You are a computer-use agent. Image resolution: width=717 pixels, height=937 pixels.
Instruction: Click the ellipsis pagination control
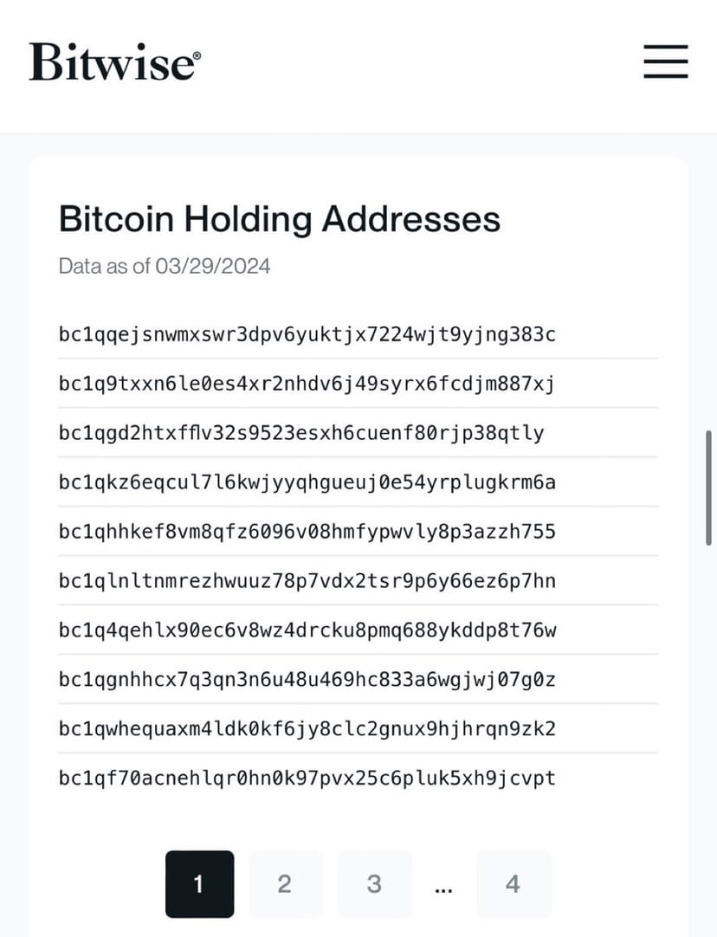443,883
